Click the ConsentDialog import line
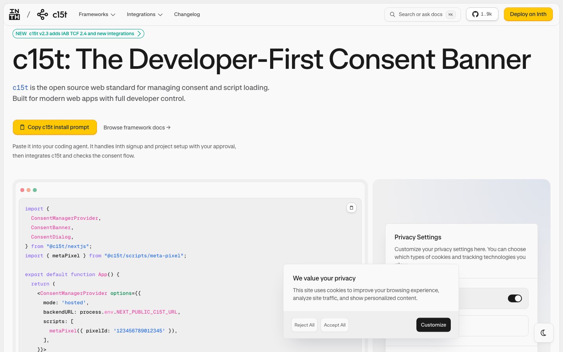Image resolution: width=563 pixels, height=352 pixels. coord(52,237)
